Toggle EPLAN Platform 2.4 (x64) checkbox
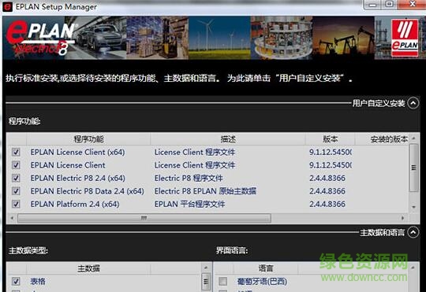 point(16,204)
